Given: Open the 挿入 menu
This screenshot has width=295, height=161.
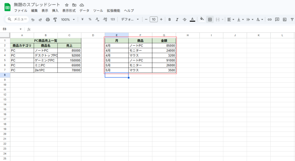Looking at the screenshot, I should (55, 11).
